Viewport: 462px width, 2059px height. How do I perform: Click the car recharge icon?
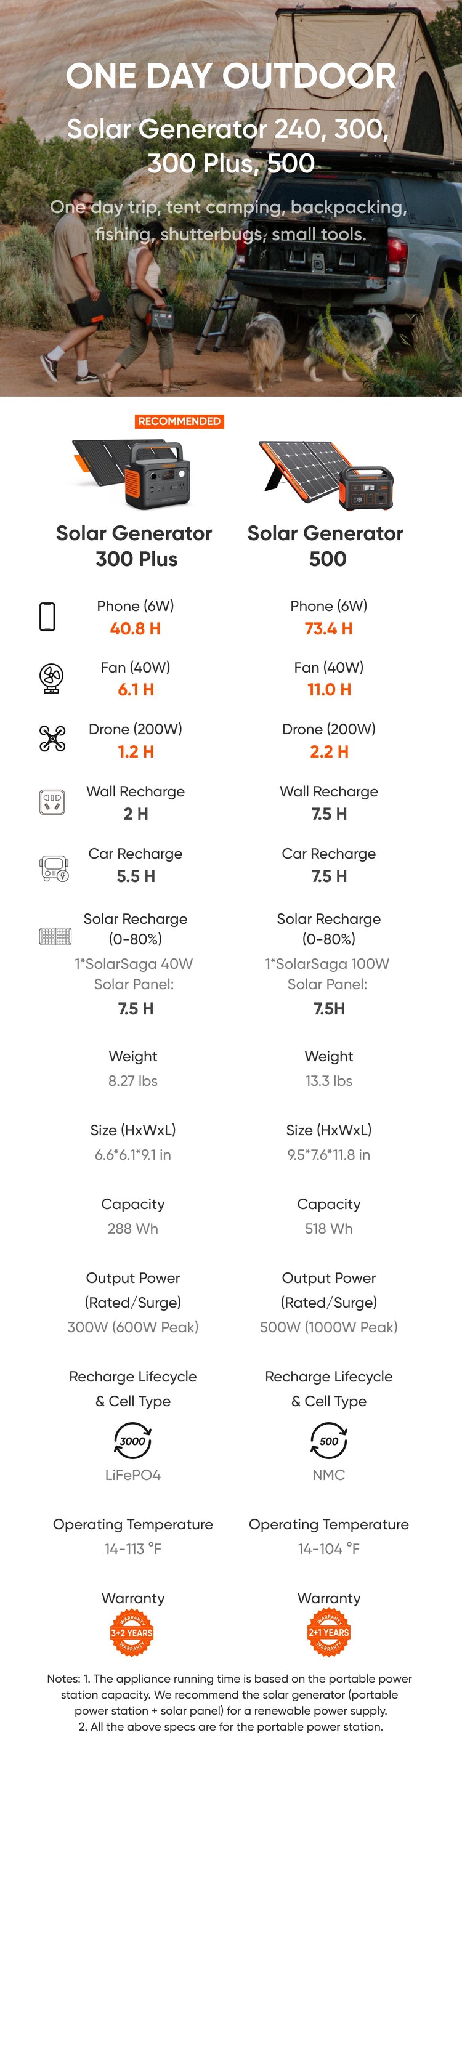pos(54,867)
